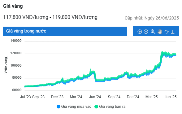182x114 pixels.
Task: Select the magnifier selection zoom tool
Action: [153, 32]
